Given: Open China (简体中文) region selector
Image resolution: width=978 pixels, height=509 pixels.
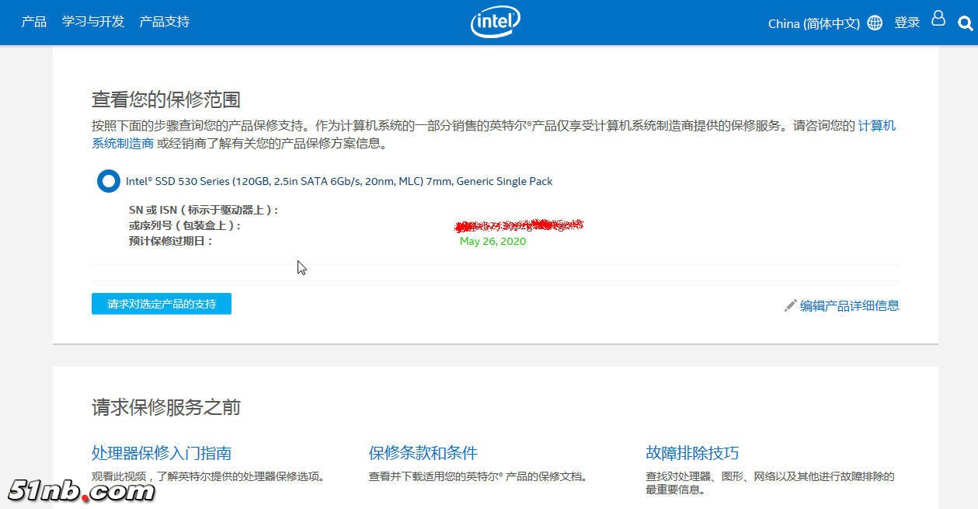Looking at the screenshot, I should (x=813, y=23).
